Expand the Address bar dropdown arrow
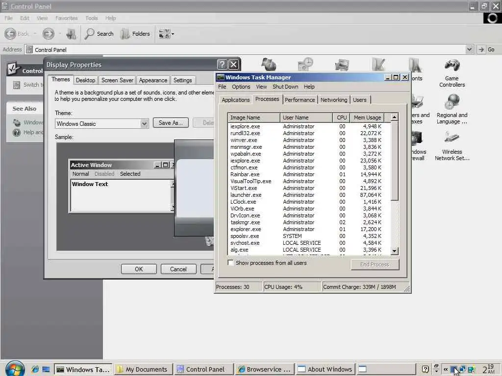Image resolution: width=502 pixels, height=376 pixels. [x=469, y=49]
